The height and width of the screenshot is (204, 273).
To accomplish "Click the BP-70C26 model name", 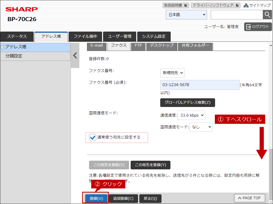I will (x=22, y=19).
